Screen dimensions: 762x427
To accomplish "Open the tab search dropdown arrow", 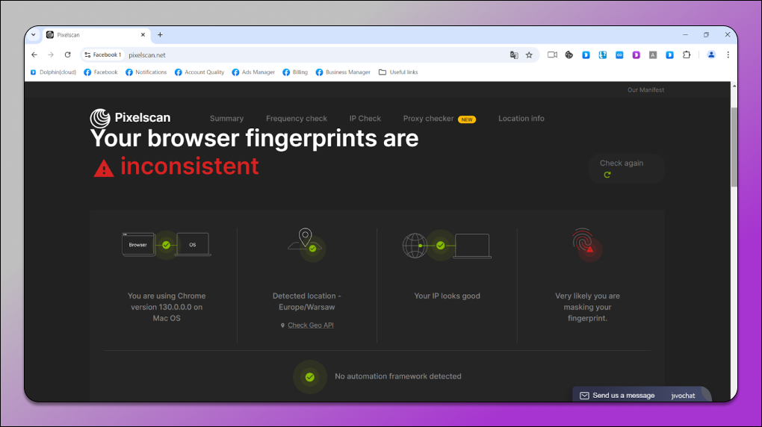I will coord(33,34).
